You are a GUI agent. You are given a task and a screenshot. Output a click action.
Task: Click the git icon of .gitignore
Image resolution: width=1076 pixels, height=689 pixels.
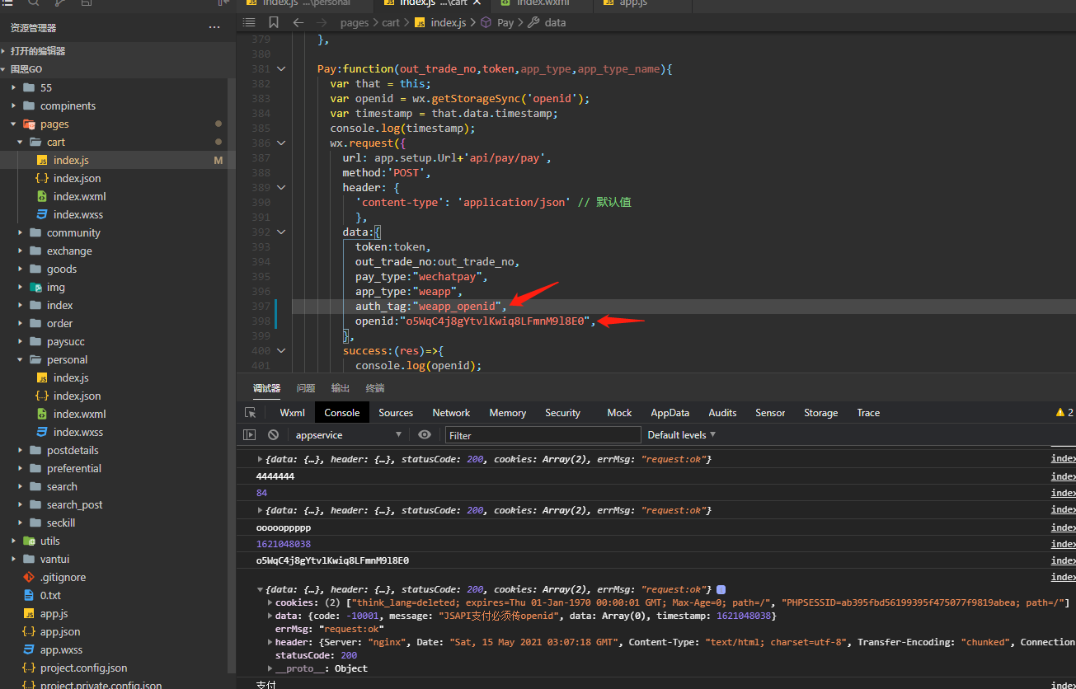pos(29,577)
